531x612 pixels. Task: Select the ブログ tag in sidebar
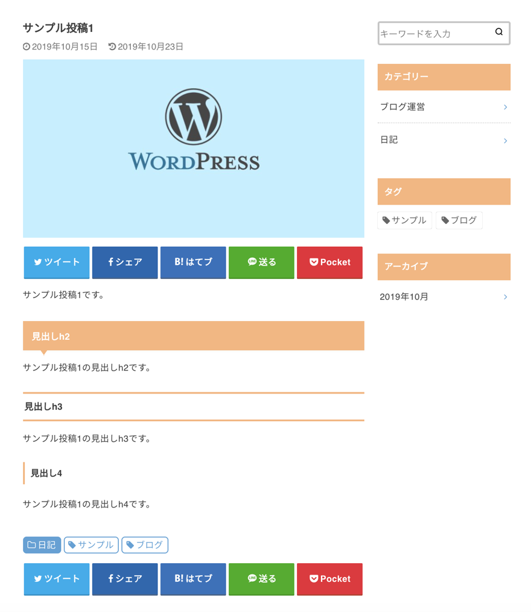pos(459,220)
